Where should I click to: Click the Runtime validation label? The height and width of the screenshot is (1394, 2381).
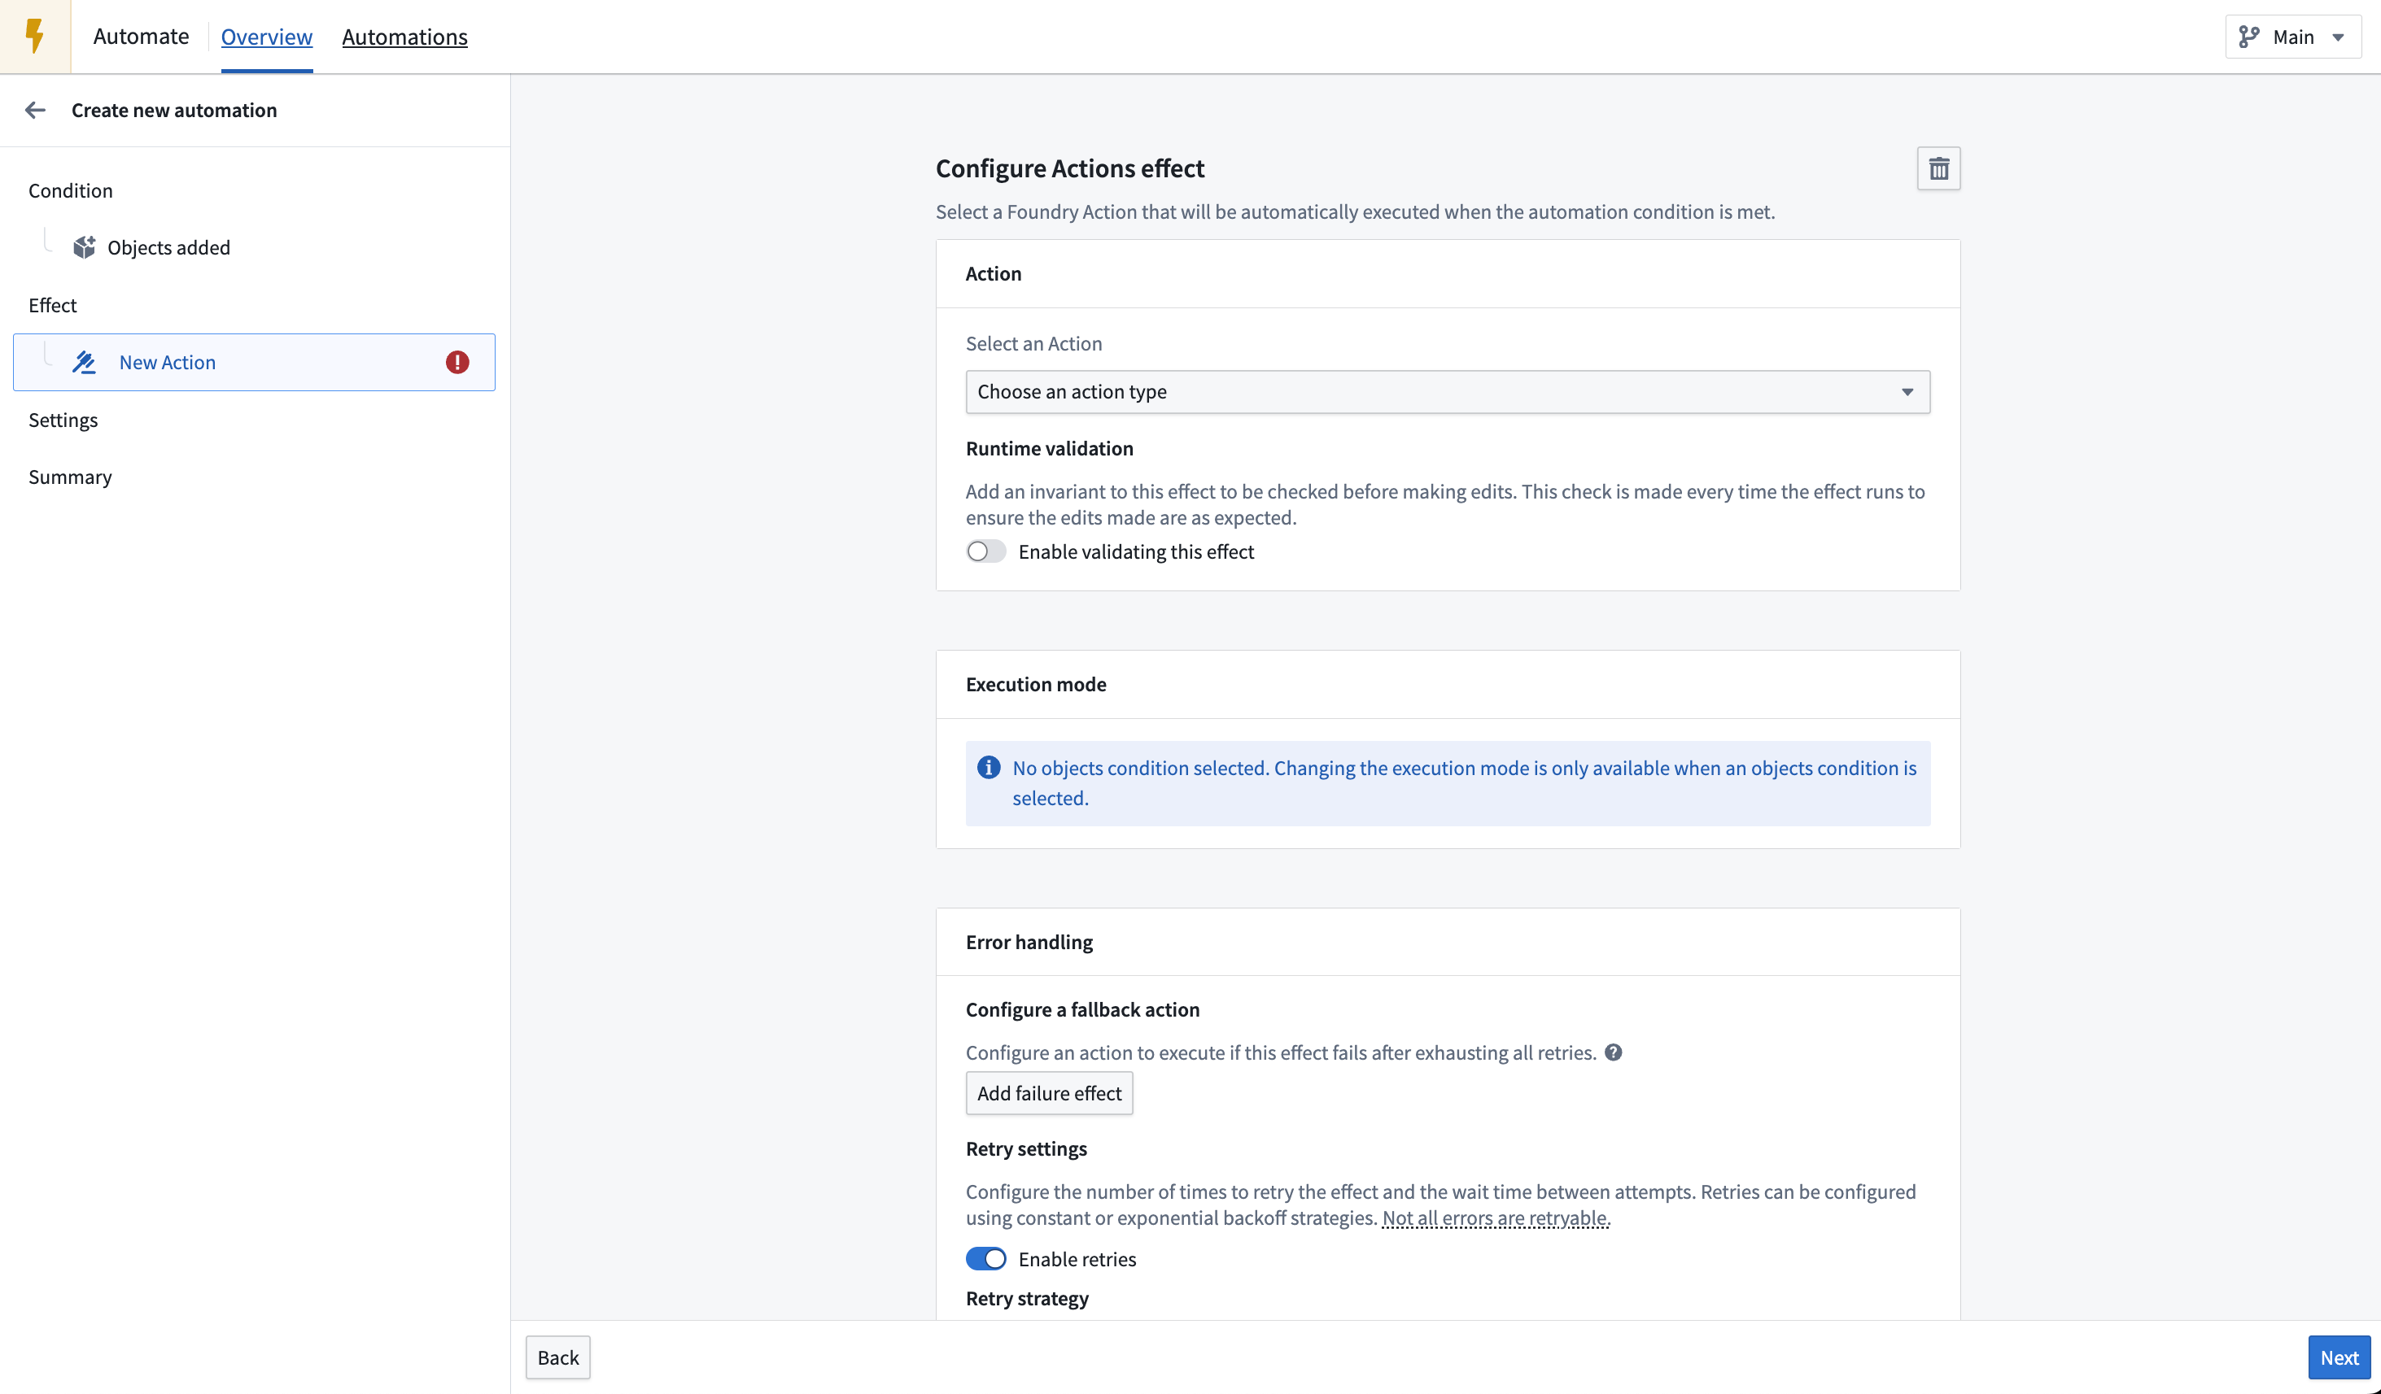(1050, 449)
